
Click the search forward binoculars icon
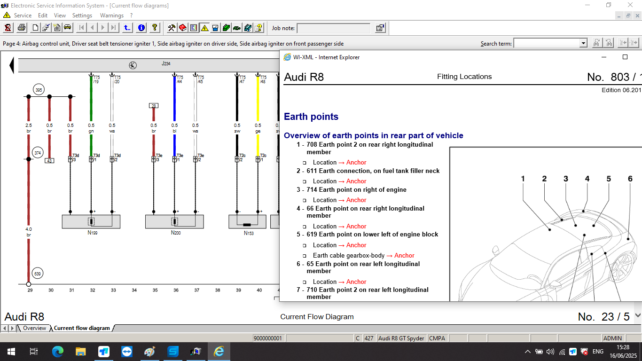tap(597, 42)
